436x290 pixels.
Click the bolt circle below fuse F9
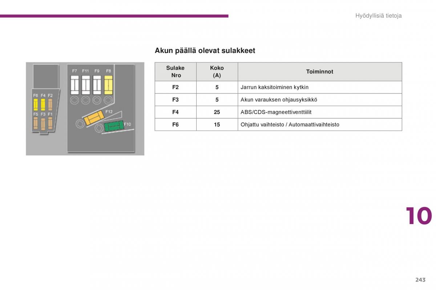(97, 100)
